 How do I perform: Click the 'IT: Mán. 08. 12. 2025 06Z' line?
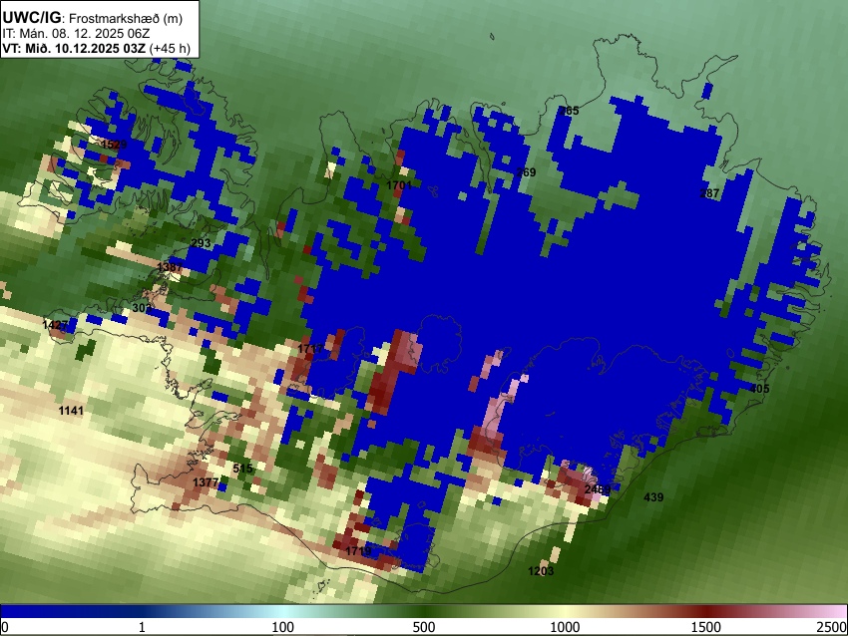[x=76, y=34]
